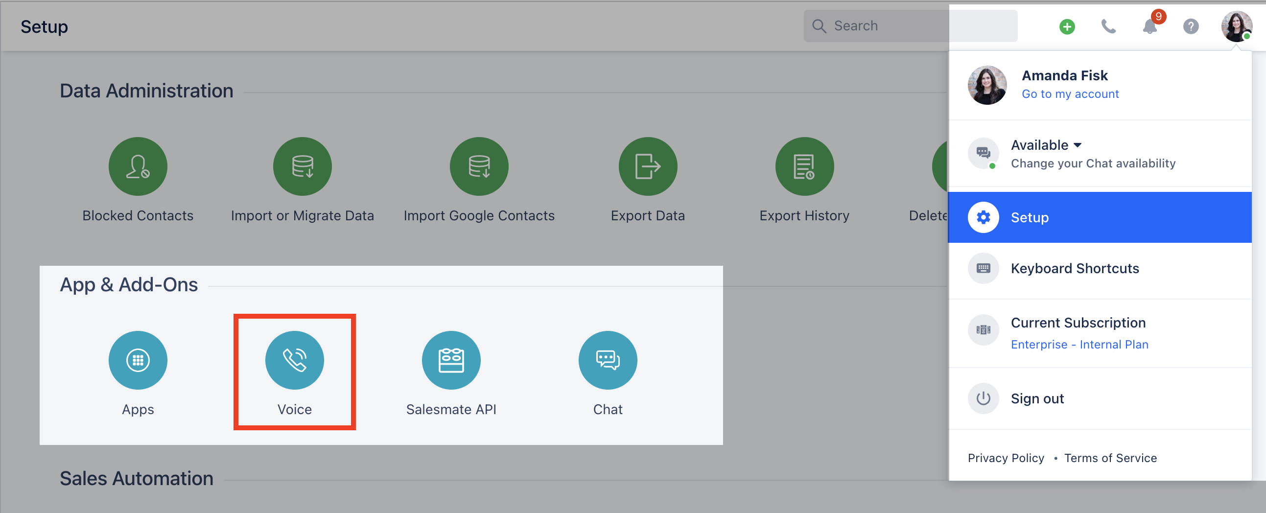Open the Privacy Policy link
Image resolution: width=1266 pixels, height=513 pixels.
(x=1006, y=458)
